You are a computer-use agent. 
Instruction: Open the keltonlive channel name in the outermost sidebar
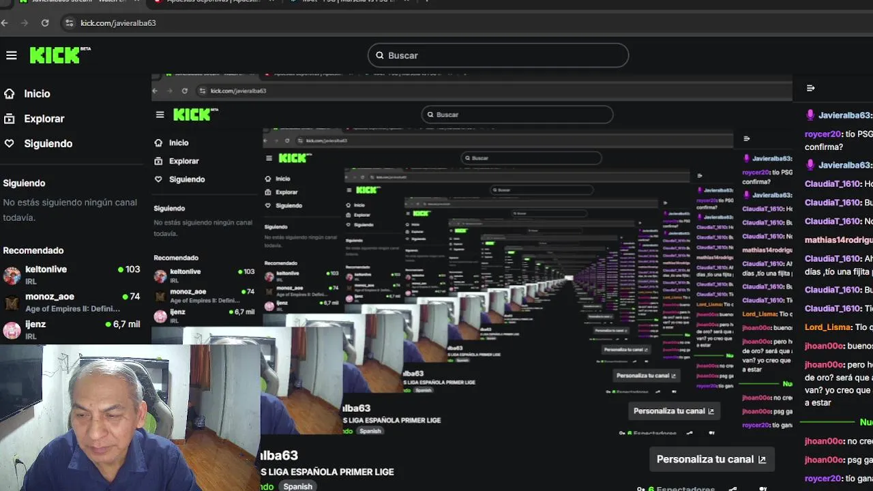click(x=46, y=269)
